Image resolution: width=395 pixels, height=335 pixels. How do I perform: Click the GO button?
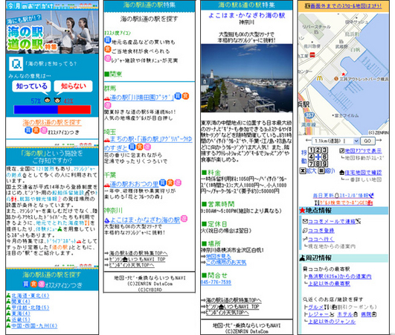(x=367, y=141)
